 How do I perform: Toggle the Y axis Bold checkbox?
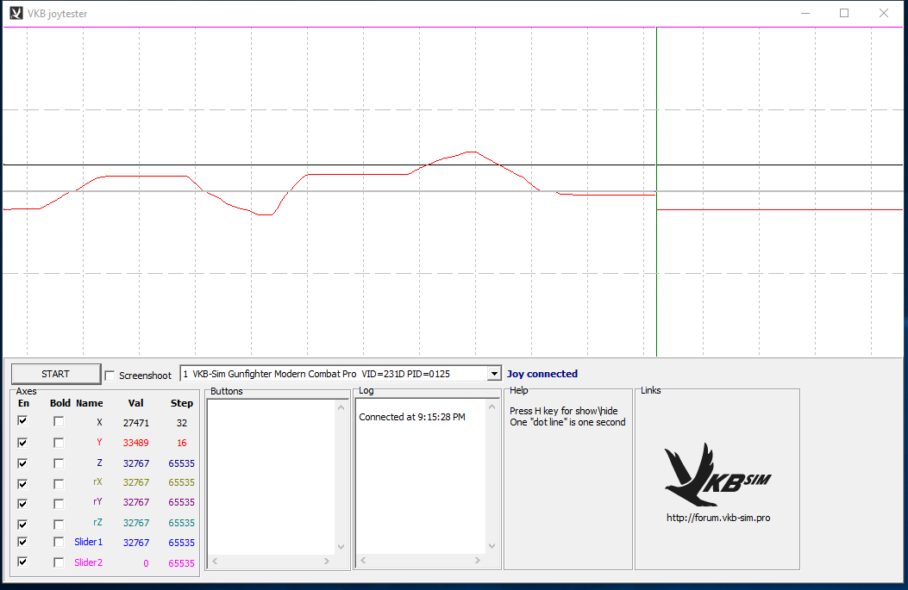59,442
